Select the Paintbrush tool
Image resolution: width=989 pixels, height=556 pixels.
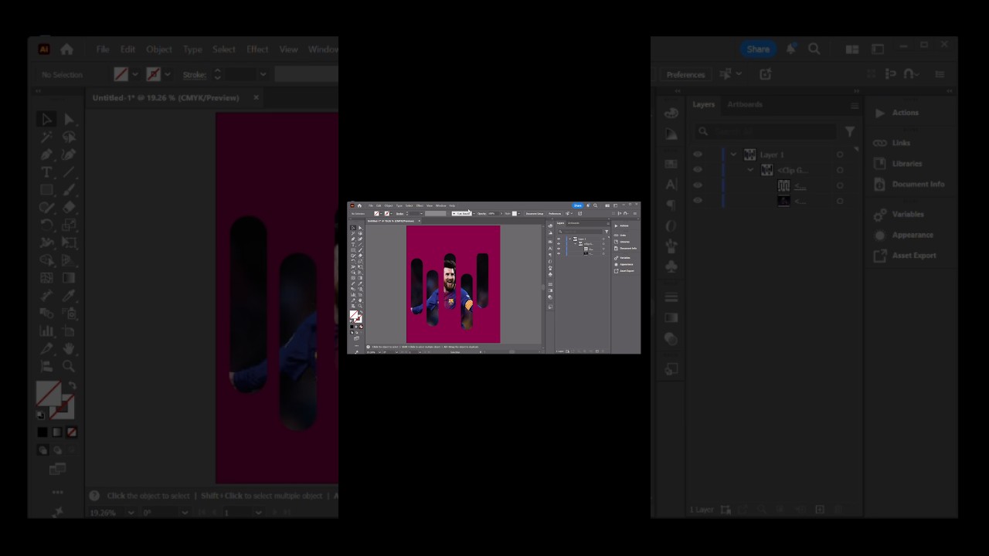pos(69,190)
